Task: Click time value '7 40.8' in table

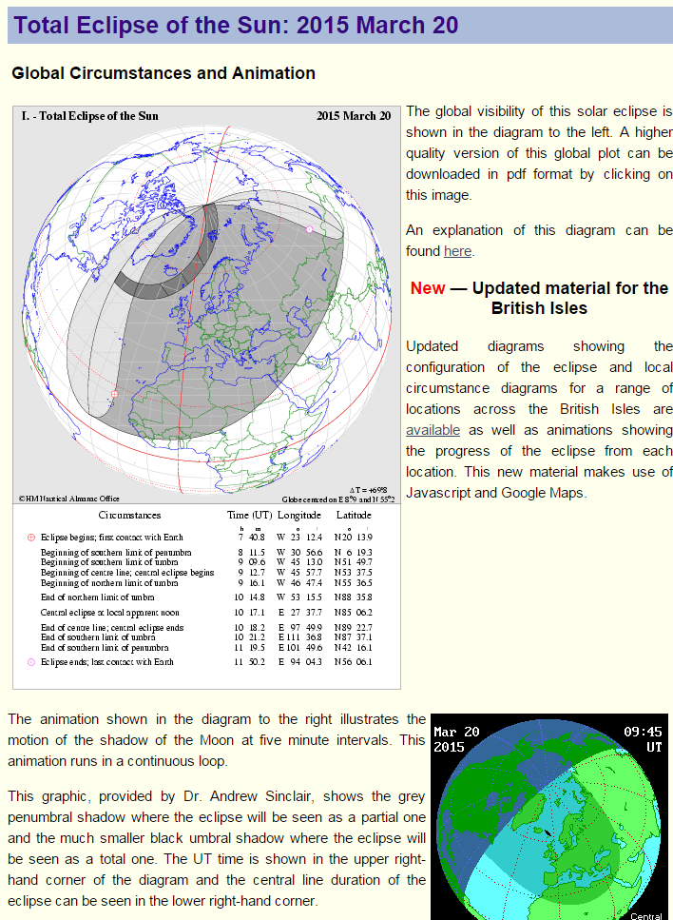Action: tap(251, 538)
